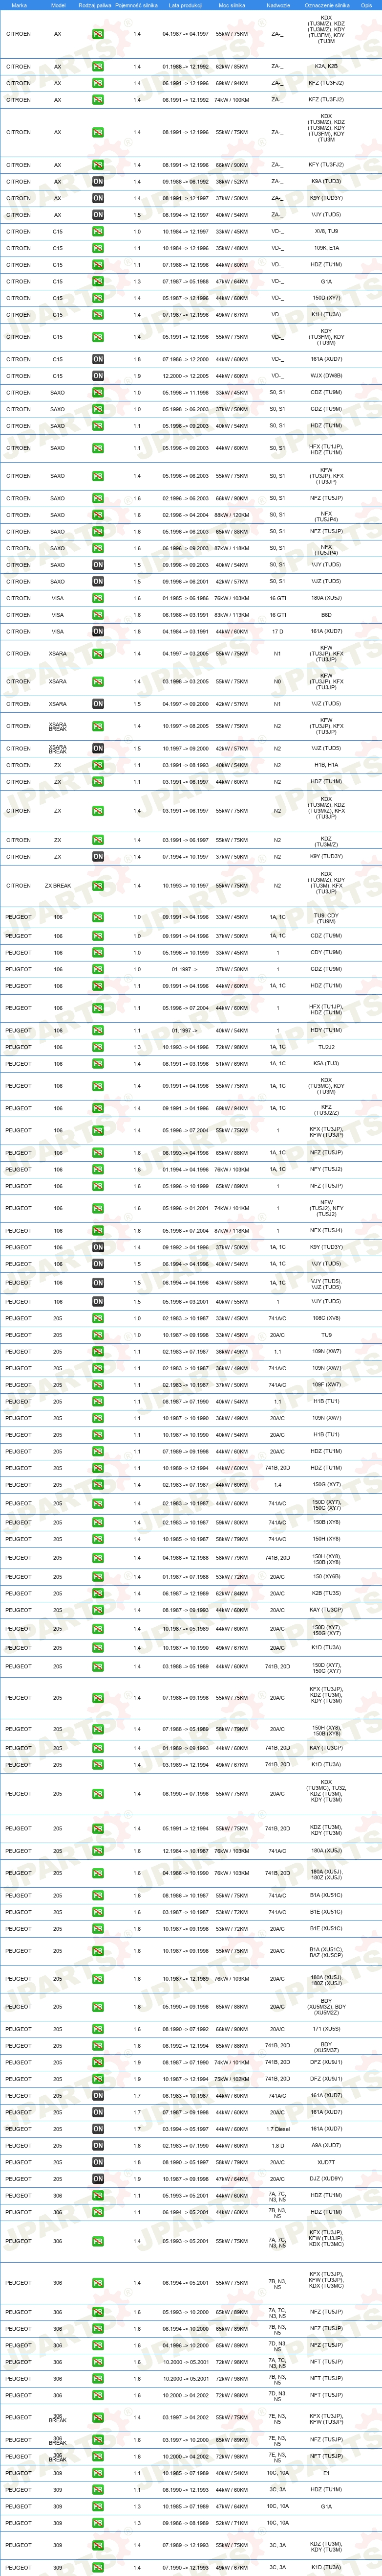This screenshot has width=382, height=2576.
Task: Click petrol icon in Peugeot 205 108C (XV8) row
Action: 98,1318
